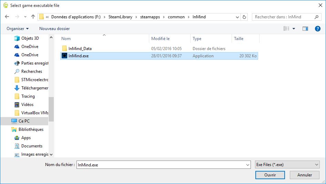Click the Back navigation arrow
This screenshot has height=184, width=326.
(8, 17)
